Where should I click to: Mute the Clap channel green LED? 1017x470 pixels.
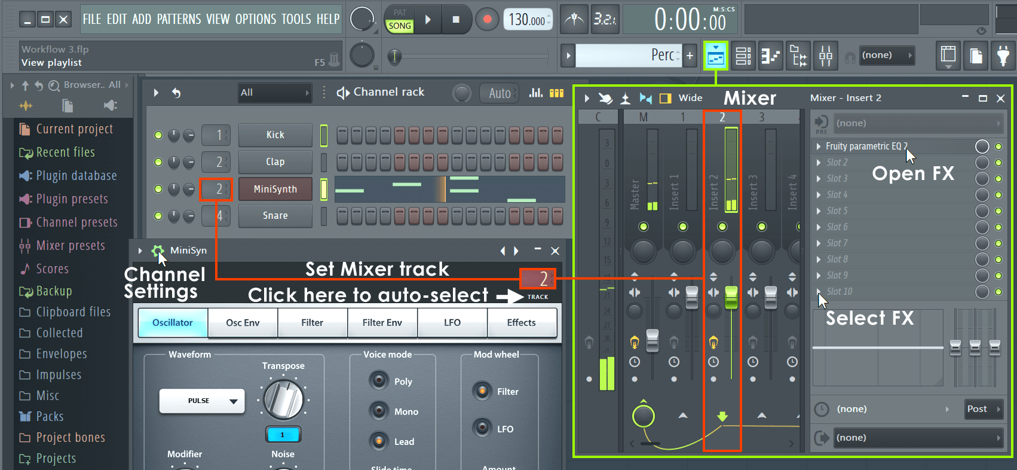point(158,162)
